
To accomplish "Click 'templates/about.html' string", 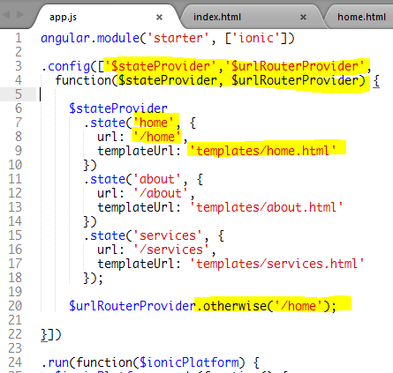I will (x=267, y=207).
